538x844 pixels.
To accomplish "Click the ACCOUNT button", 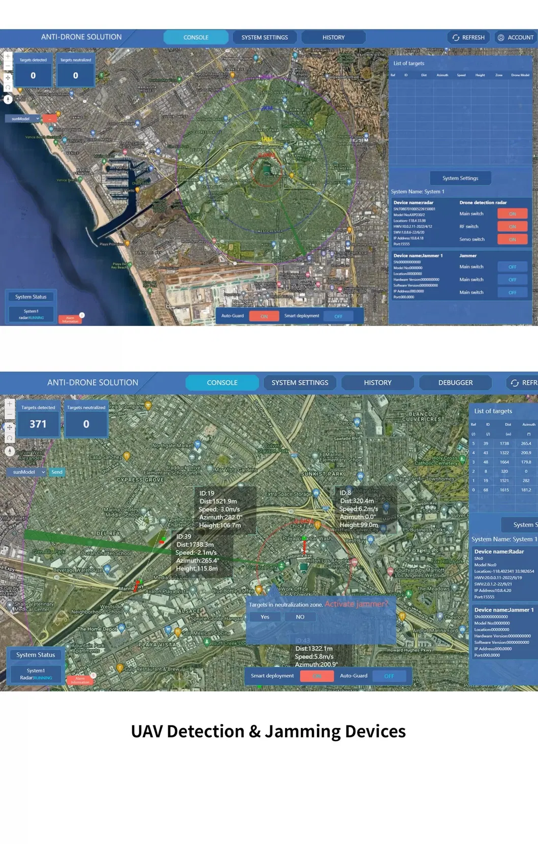I will click(x=515, y=38).
